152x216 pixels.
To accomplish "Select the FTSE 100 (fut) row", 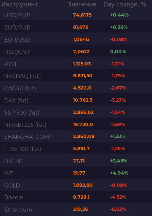I will 76,149.
